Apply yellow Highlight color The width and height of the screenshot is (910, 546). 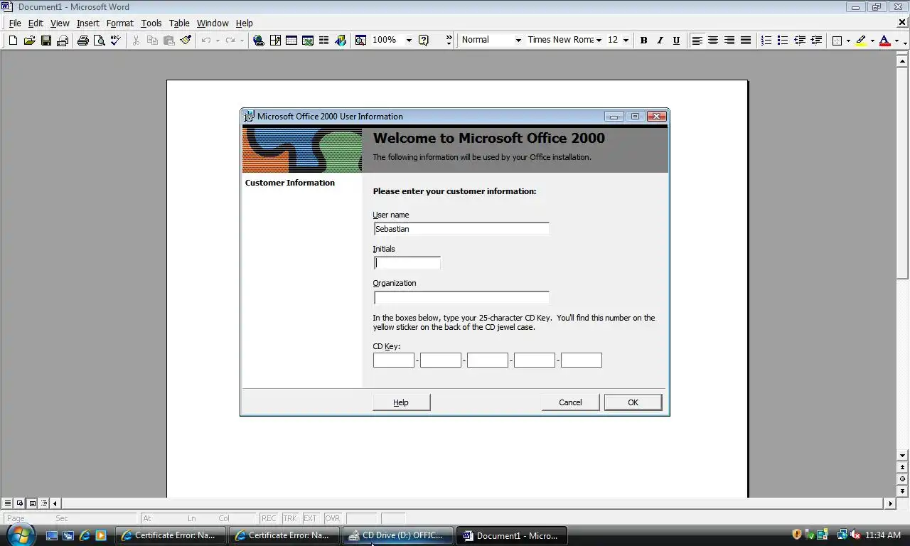point(861,41)
